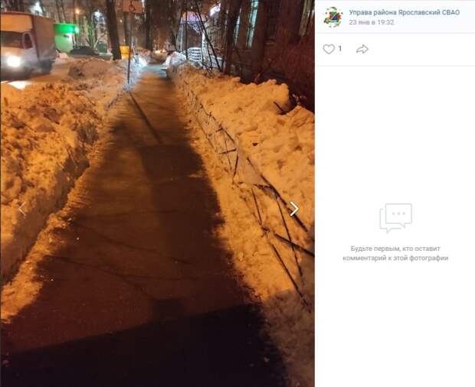Click the left snowbank in the photo
Image resolution: width=475 pixels, height=387 pixels.
coord(45,158)
